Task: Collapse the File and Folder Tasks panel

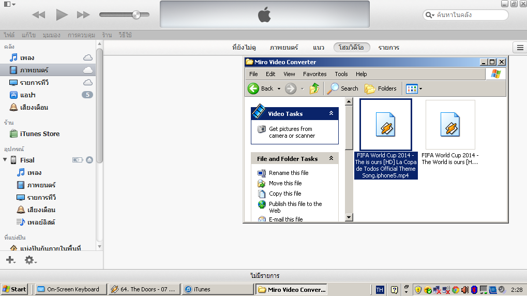Action: tap(331, 158)
